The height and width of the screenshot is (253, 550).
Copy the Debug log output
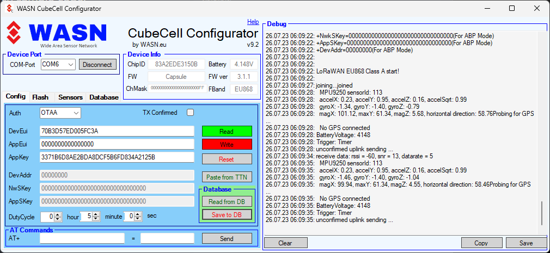[481, 243]
